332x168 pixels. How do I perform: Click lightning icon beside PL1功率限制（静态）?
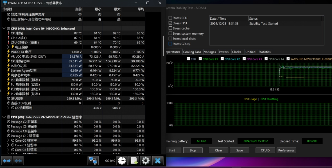click(9, 80)
